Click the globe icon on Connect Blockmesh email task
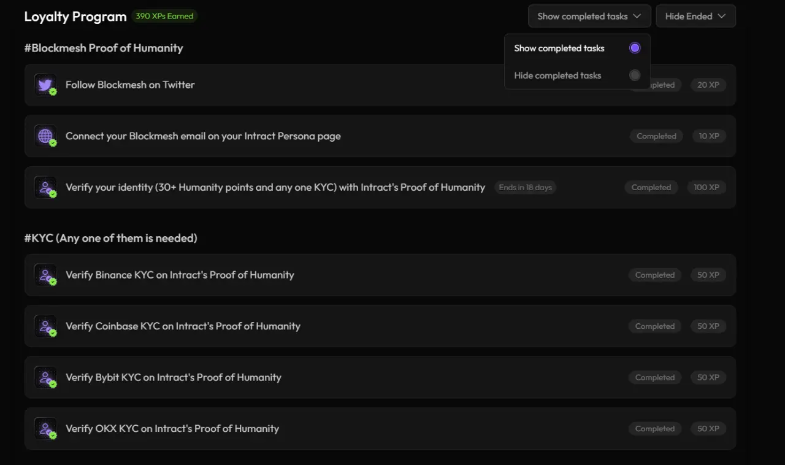Image resolution: width=785 pixels, height=465 pixels. click(x=45, y=136)
